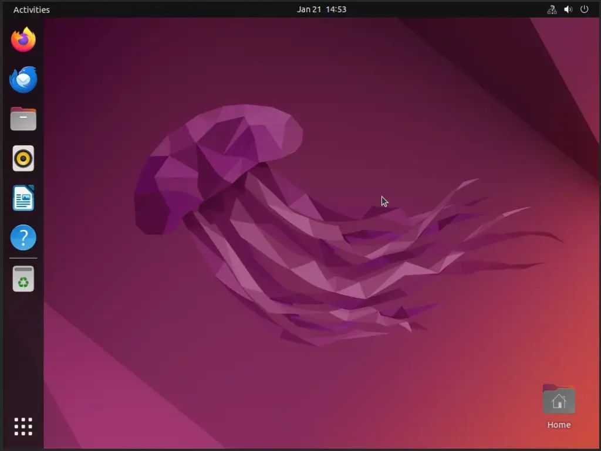Open Thunderbird Mail in the dock
The image size is (601, 451).
coord(23,80)
